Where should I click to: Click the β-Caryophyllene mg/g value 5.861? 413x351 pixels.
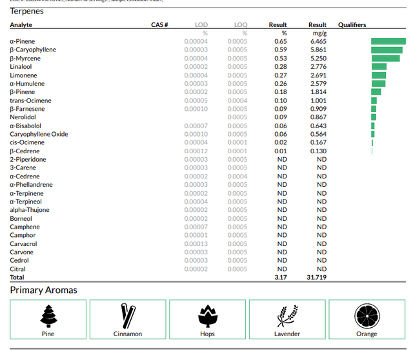pyautogui.click(x=318, y=50)
